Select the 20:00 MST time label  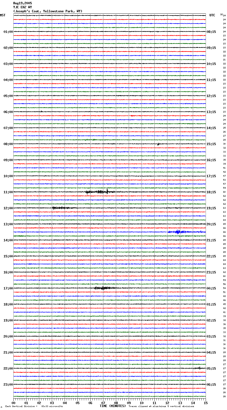8,336
